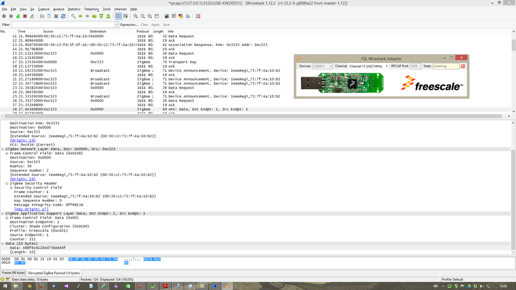Open the Analyze menu
This screenshot has width=516, height=290.
[58, 9]
